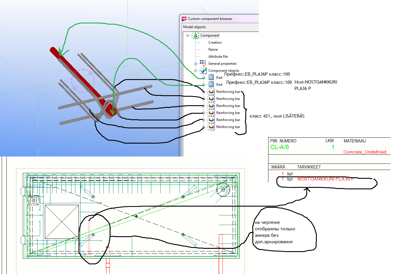Click the NOSTOANKKURI PLA36 P table row
Screen dimensions: 403x274
click(x=325, y=179)
